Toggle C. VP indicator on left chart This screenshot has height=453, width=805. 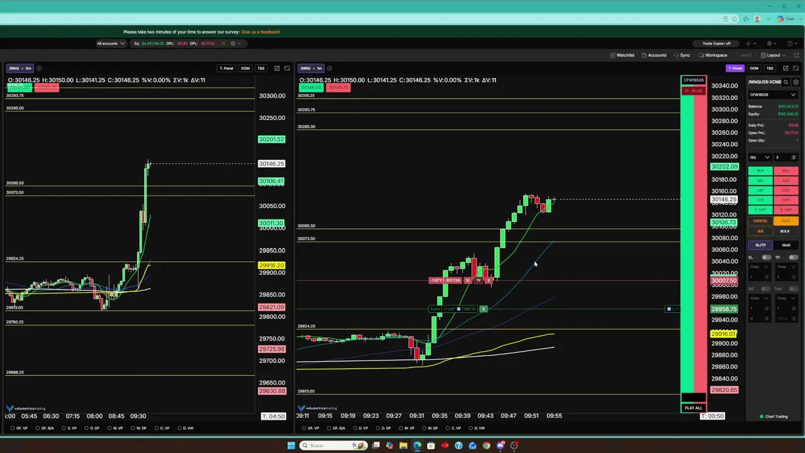tap(162, 428)
